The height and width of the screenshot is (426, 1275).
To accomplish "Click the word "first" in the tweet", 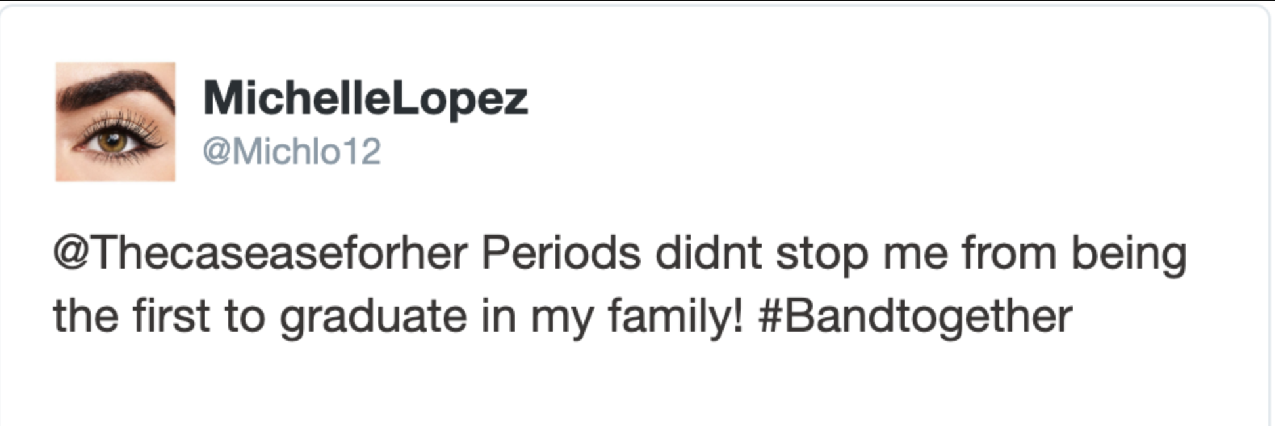I will point(171,317).
